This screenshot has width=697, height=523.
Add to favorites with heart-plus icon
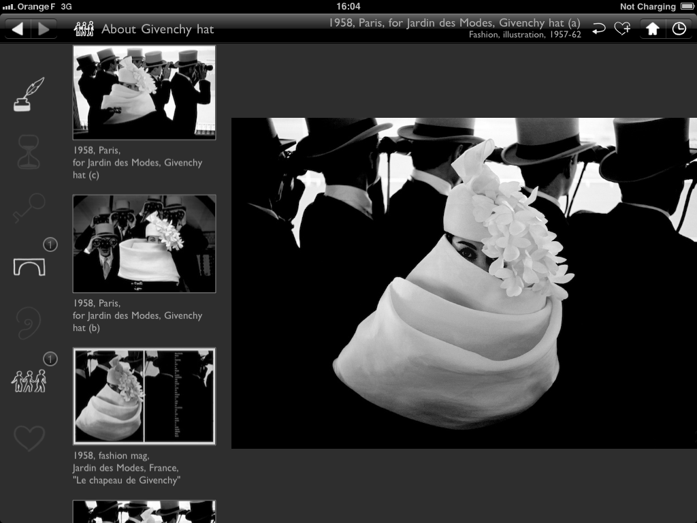[622, 29]
